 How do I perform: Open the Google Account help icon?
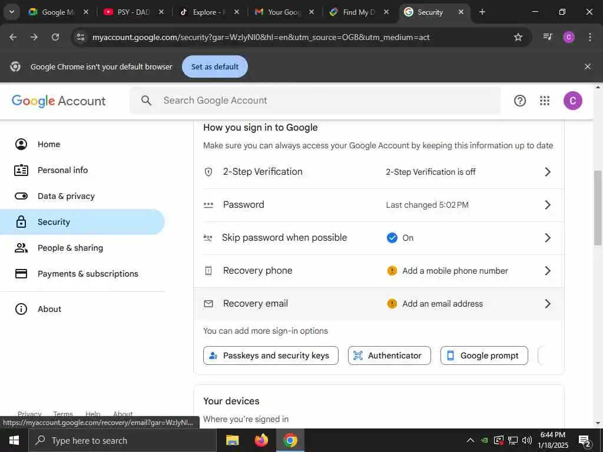click(519, 101)
